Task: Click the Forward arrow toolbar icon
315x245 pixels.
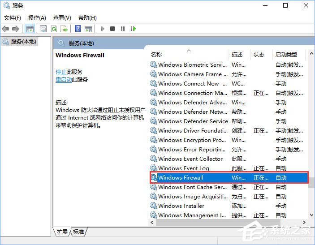Action: point(16,29)
